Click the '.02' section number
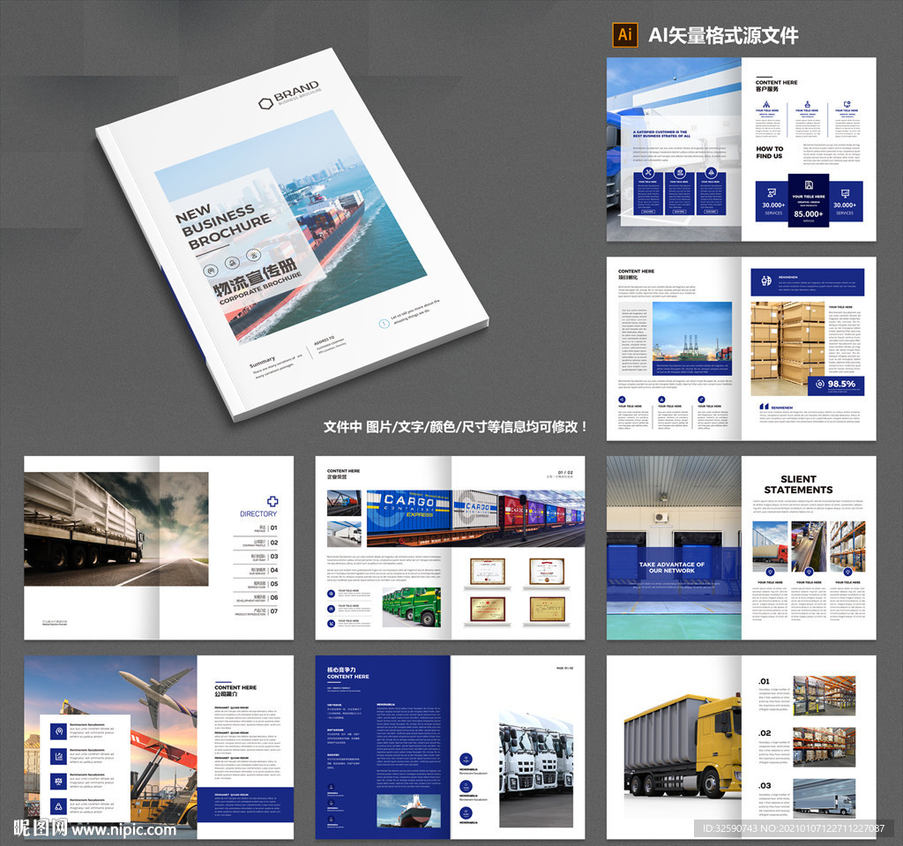The height and width of the screenshot is (846, 903). click(765, 733)
